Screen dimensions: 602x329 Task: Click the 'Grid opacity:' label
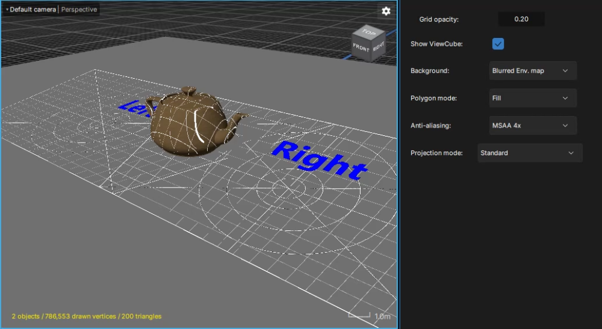(x=439, y=19)
